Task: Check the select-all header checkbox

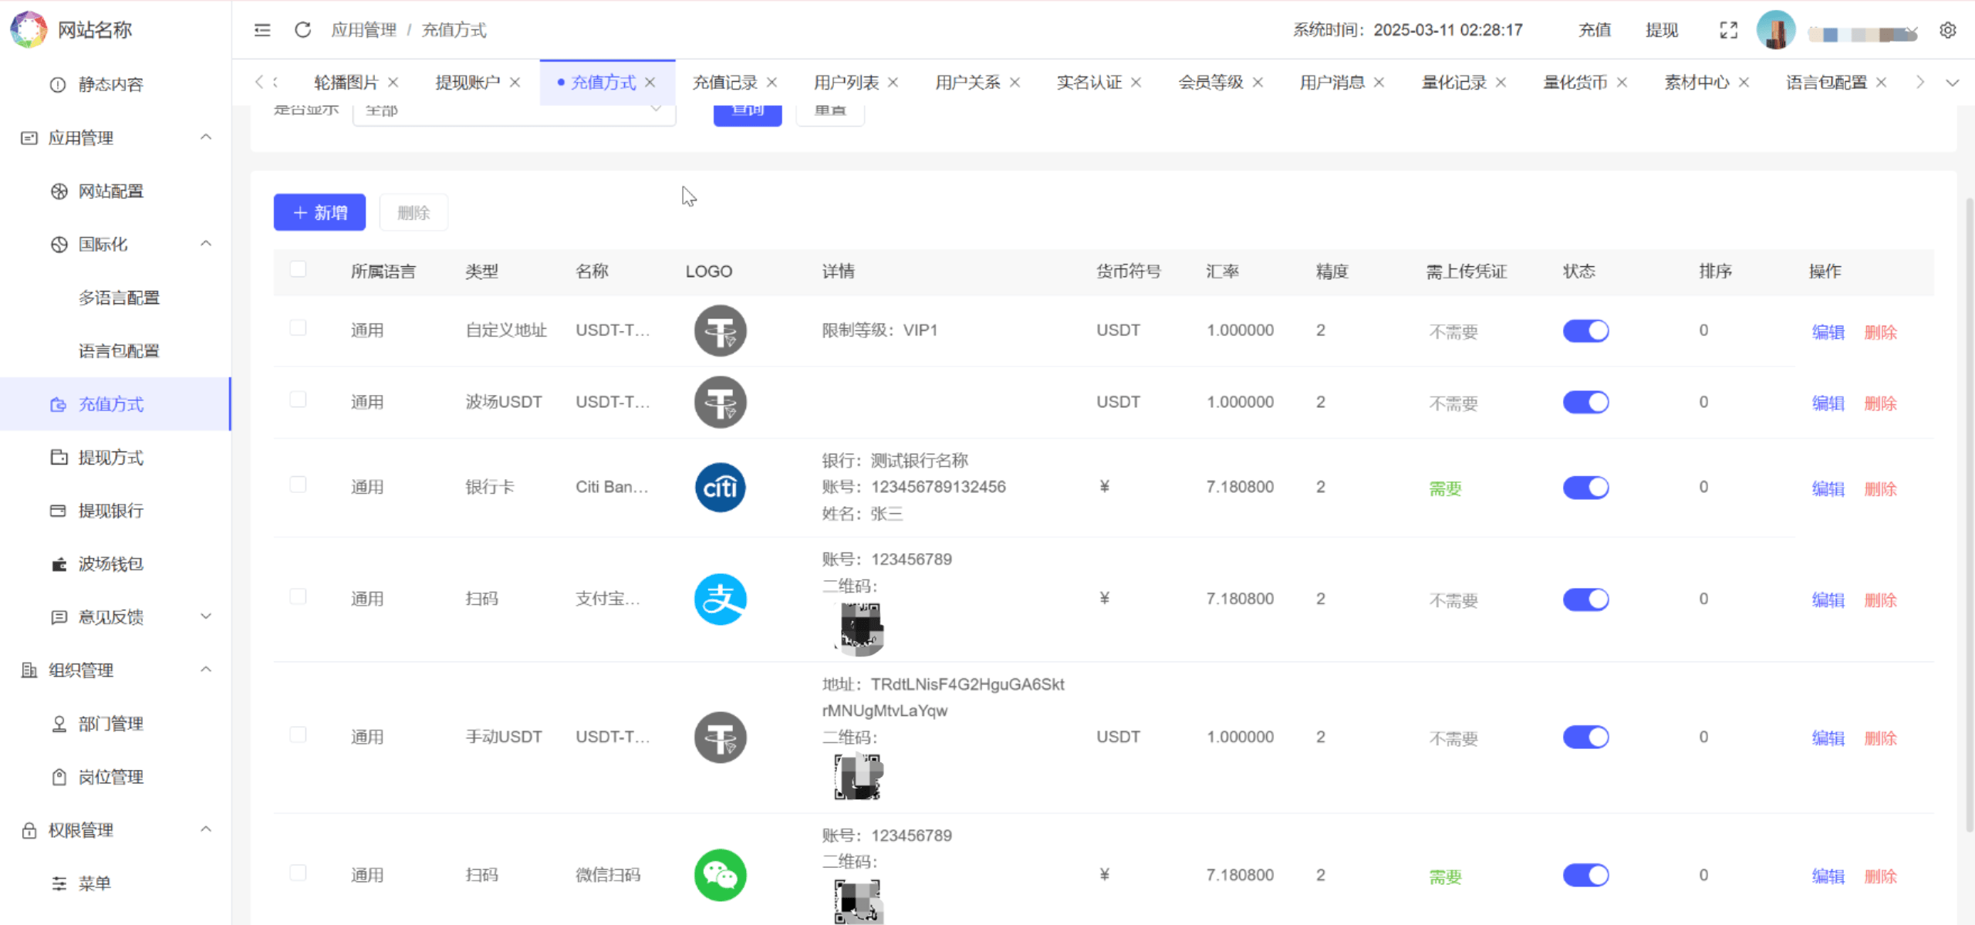Action: pyautogui.click(x=298, y=269)
